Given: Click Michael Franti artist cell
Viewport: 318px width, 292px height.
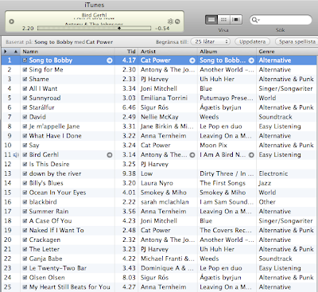Looking at the screenshot, I should [168, 259].
